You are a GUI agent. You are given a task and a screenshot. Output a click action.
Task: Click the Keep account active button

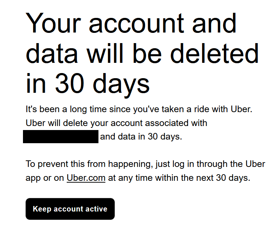pos(70,209)
